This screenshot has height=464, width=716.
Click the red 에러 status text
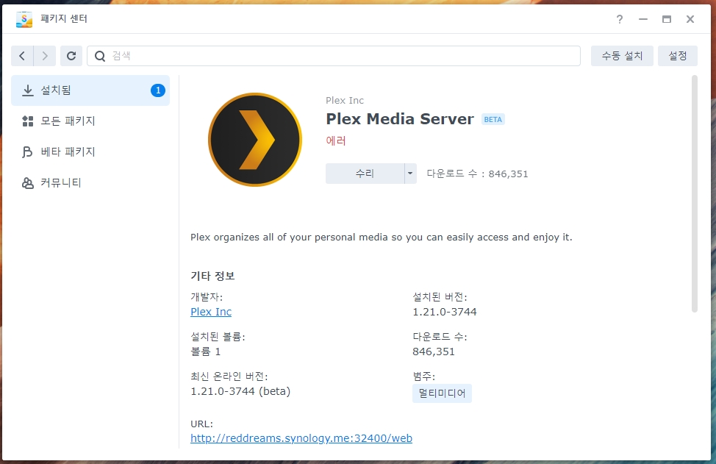pos(336,140)
